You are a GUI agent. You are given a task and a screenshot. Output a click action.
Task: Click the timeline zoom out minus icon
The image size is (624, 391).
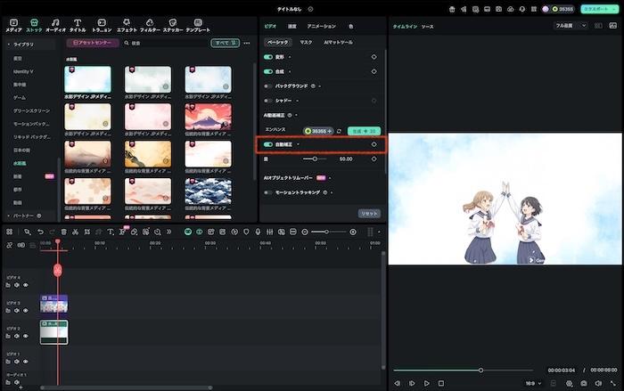click(x=305, y=232)
